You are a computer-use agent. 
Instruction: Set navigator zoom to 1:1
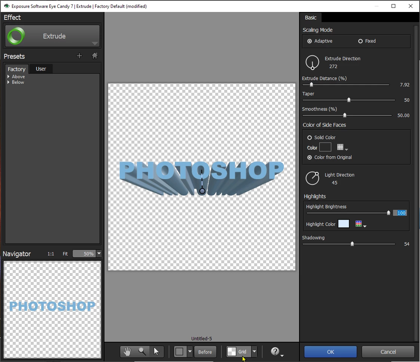[x=51, y=254]
